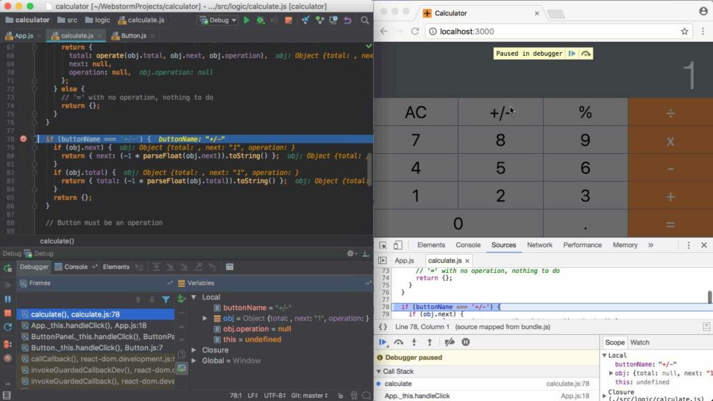
Task: Click the green Run icon in WebStorm toolbar
Action: [247, 20]
